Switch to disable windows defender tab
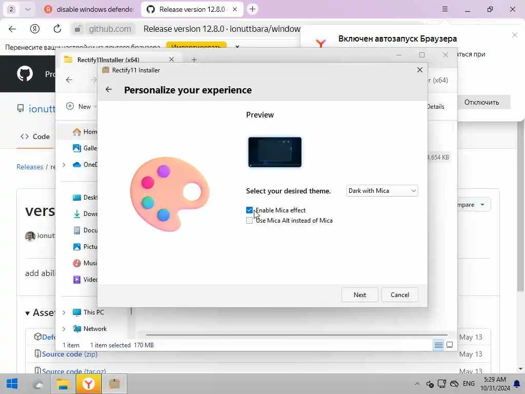 pos(90,9)
